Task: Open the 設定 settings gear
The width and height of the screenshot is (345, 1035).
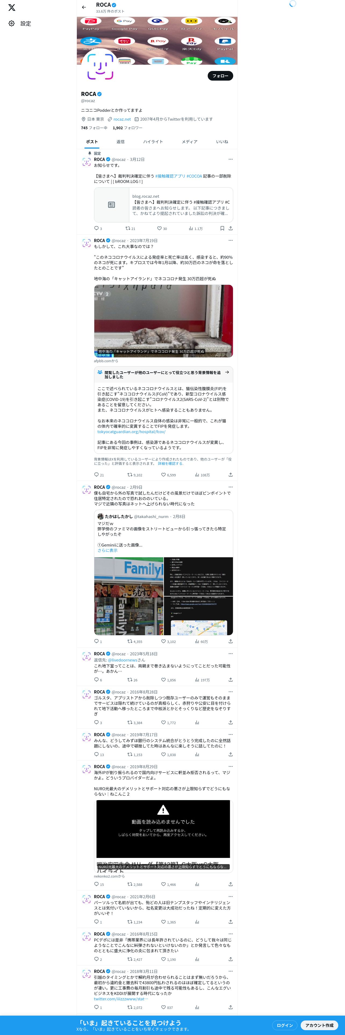Action: [20, 24]
